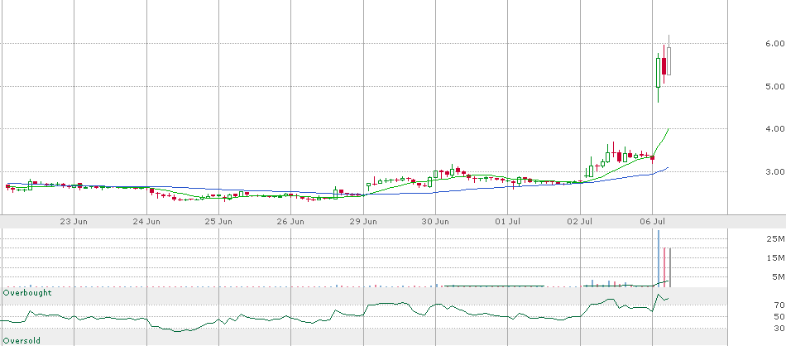Click the Overbought RSI label
786x346 pixels.
(x=27, y=292)
